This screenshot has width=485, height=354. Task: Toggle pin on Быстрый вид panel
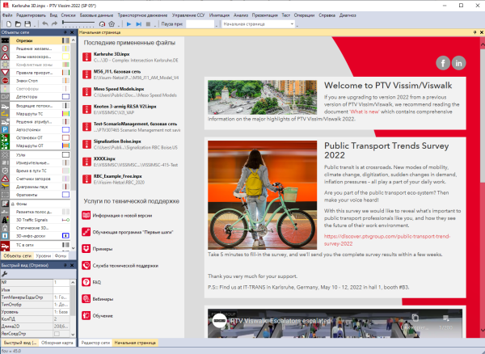pyautogui.click(x=65, y=263)
